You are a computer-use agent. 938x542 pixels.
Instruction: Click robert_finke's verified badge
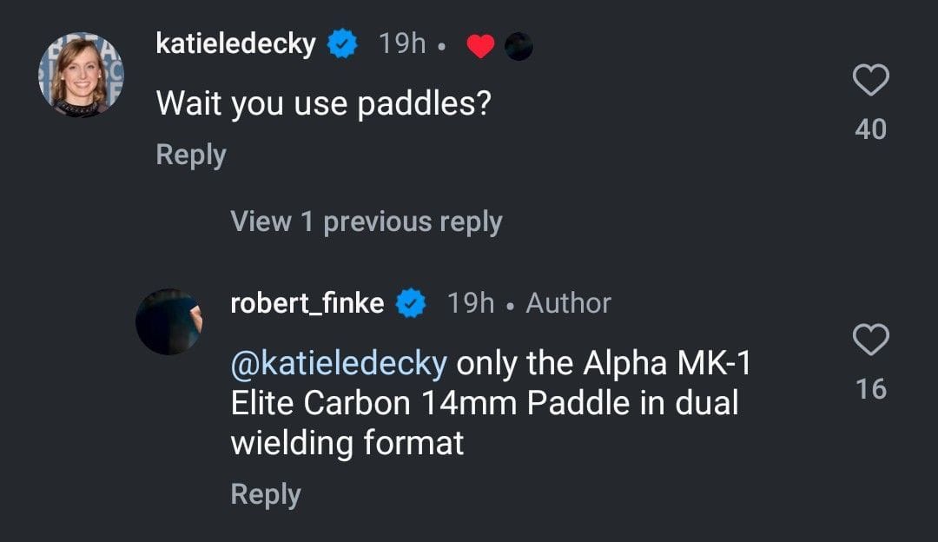412,303
